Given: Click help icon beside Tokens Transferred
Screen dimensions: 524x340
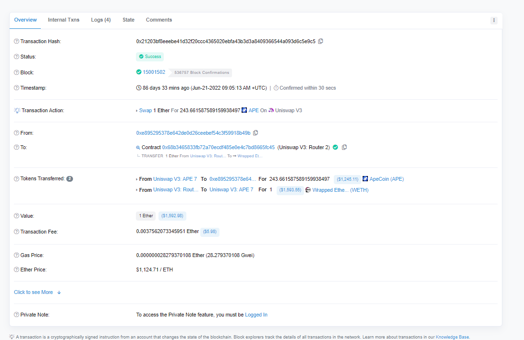Looking at the screenshot, I should point(16,179).
